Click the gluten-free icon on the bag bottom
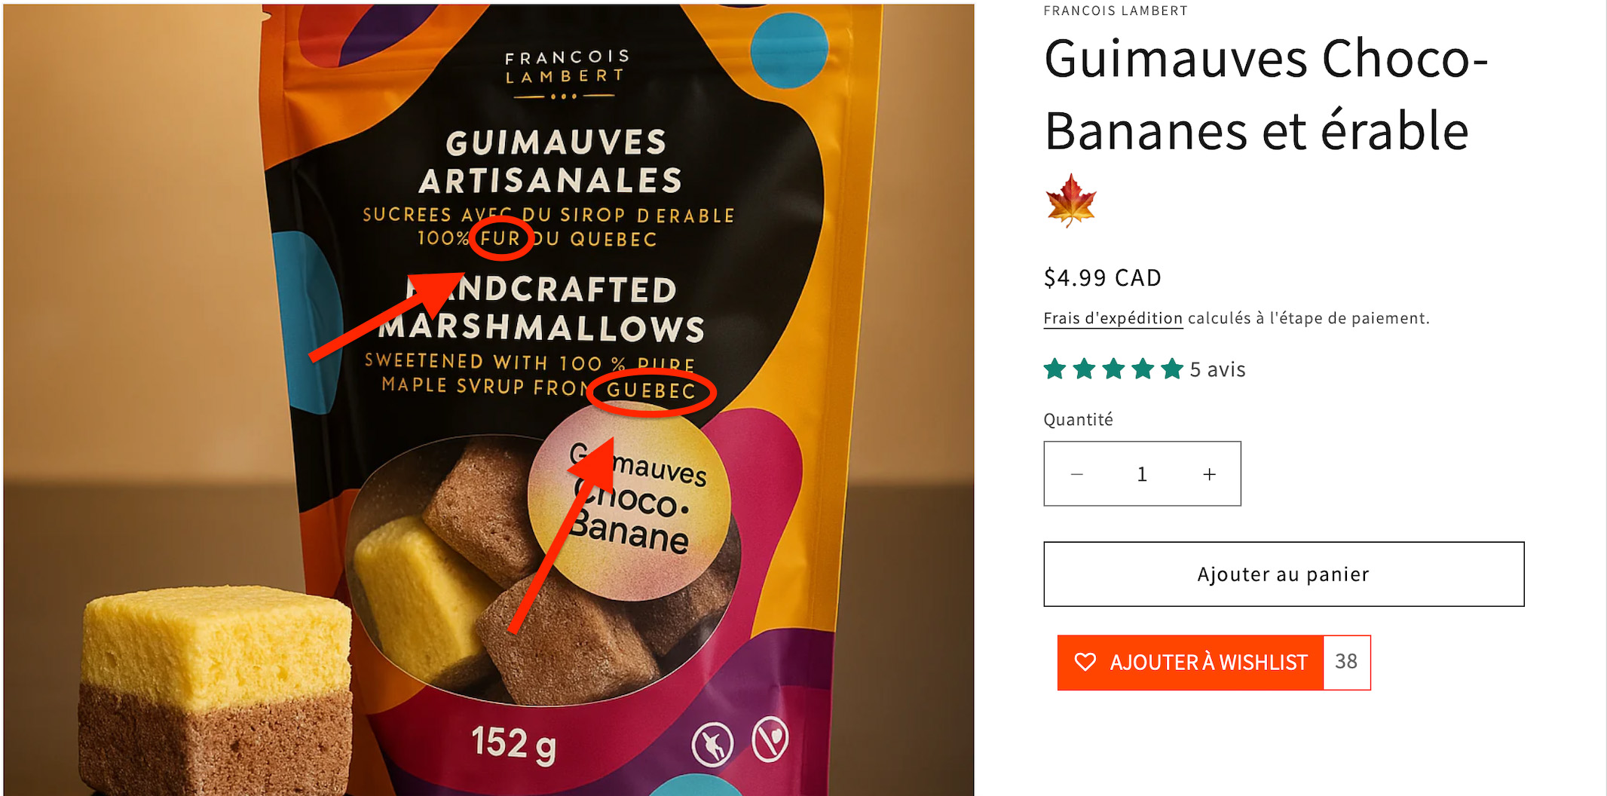The width and height of the screenshot is (1607, 796). [712, 743]
